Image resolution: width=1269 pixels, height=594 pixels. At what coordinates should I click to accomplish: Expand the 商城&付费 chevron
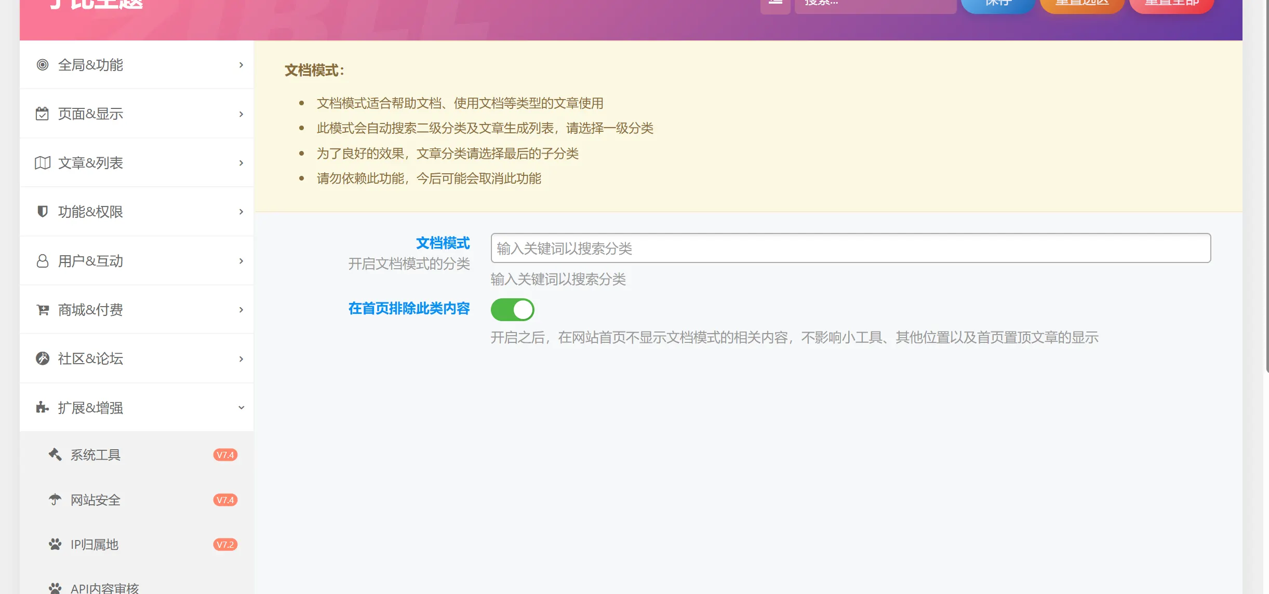pyautogui.click(x=241, y=310)
